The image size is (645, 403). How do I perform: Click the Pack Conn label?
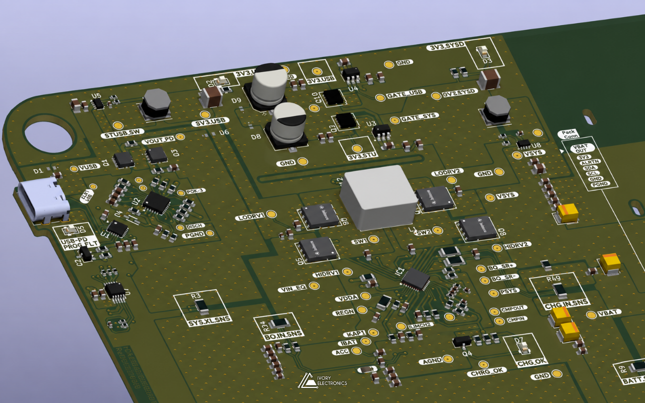(x=569, y=133)
